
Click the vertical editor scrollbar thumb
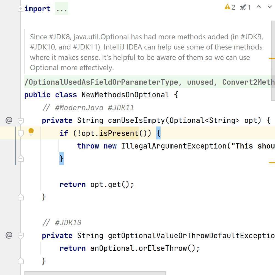tap(273, 61)
